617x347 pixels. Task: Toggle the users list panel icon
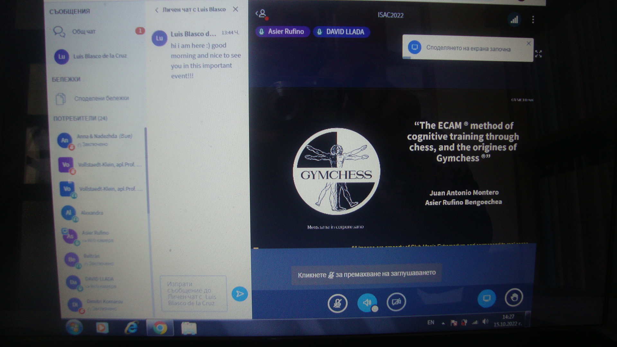click(262, 14)
